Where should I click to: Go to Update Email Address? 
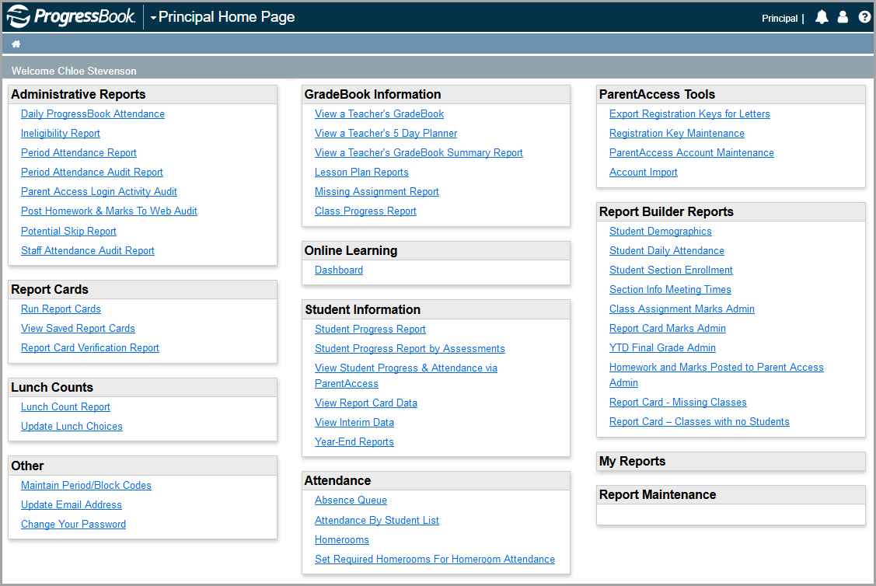pos(71,505)
